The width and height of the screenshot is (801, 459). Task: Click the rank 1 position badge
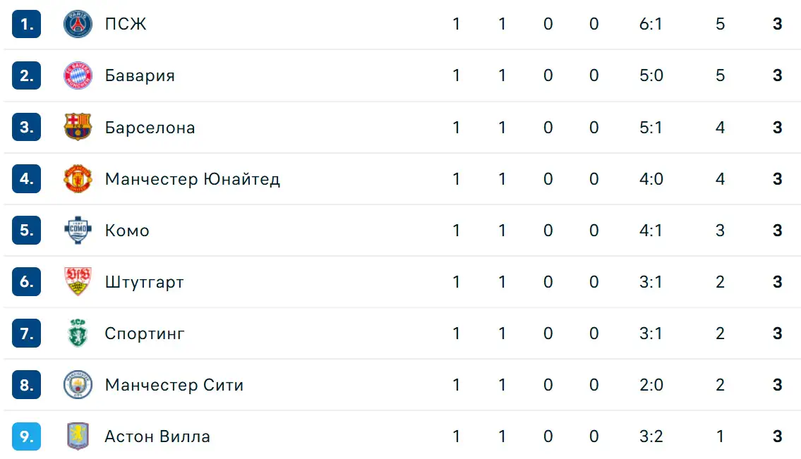pos(27,24)
